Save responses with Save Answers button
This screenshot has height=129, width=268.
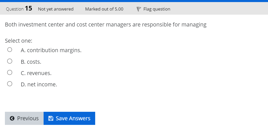click(x=69, y=118)
